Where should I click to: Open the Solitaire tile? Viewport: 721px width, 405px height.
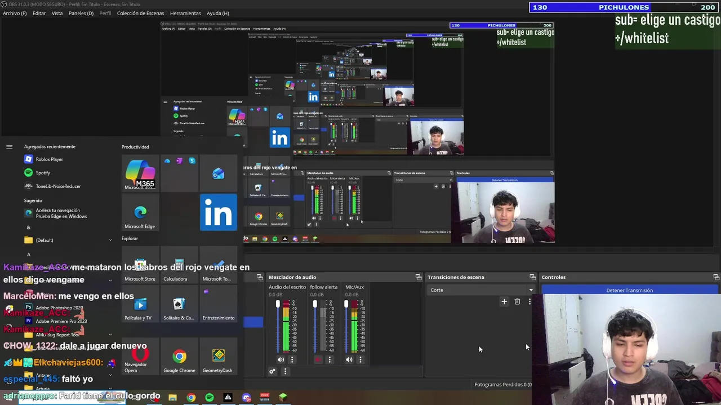(x=179, y=304)
